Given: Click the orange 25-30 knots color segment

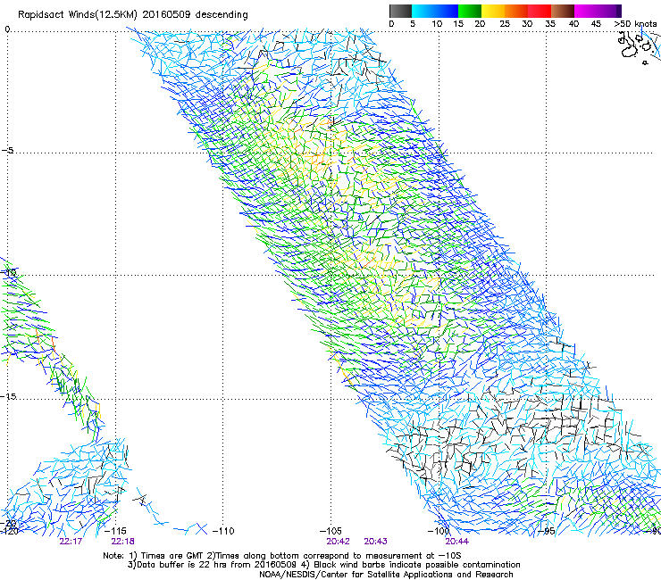Looking at the screenshot, I should coord(516,11).
